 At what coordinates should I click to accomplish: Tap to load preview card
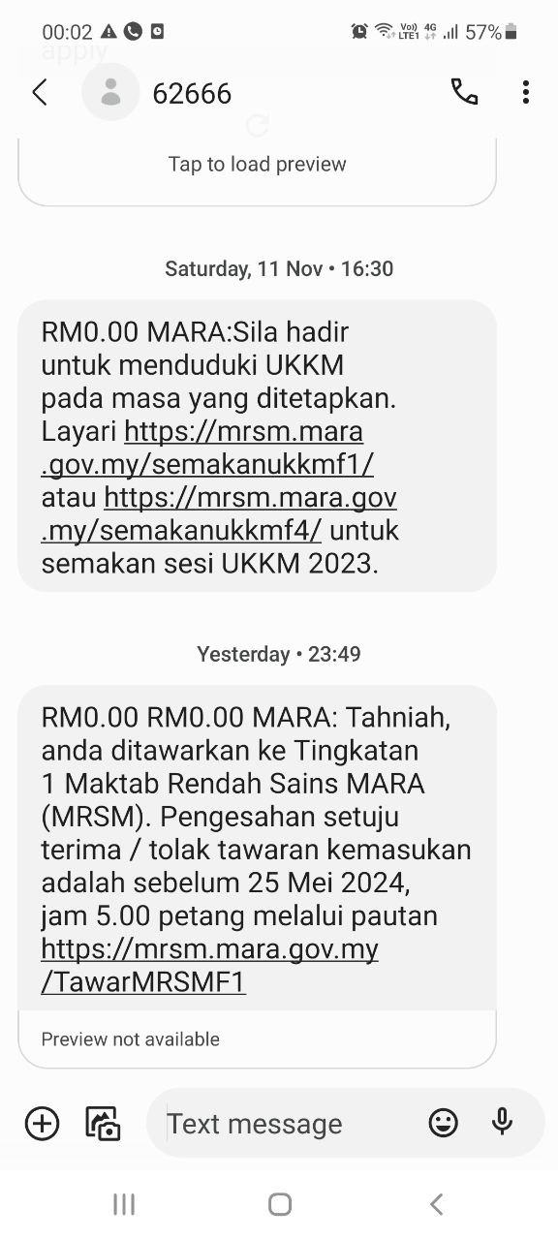click(x=257, y=170)
